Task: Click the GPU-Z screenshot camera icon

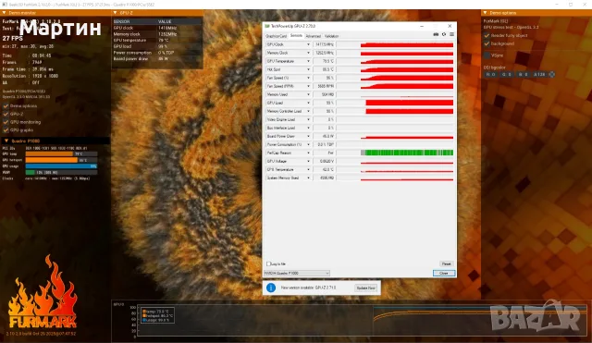Action: (436, 34)
